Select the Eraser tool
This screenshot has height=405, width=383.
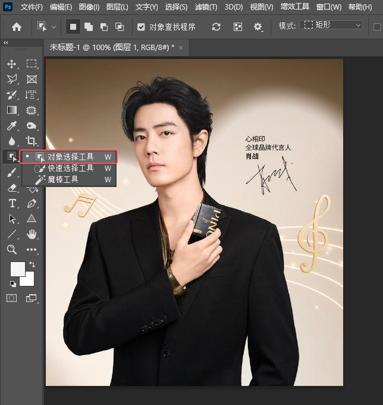[x=12, y=188]
